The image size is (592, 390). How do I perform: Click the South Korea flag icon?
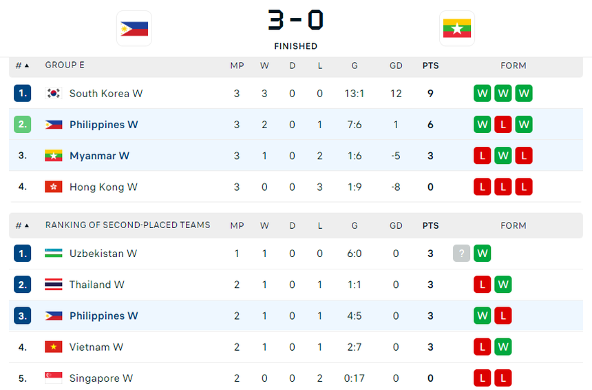pos(54,93)
